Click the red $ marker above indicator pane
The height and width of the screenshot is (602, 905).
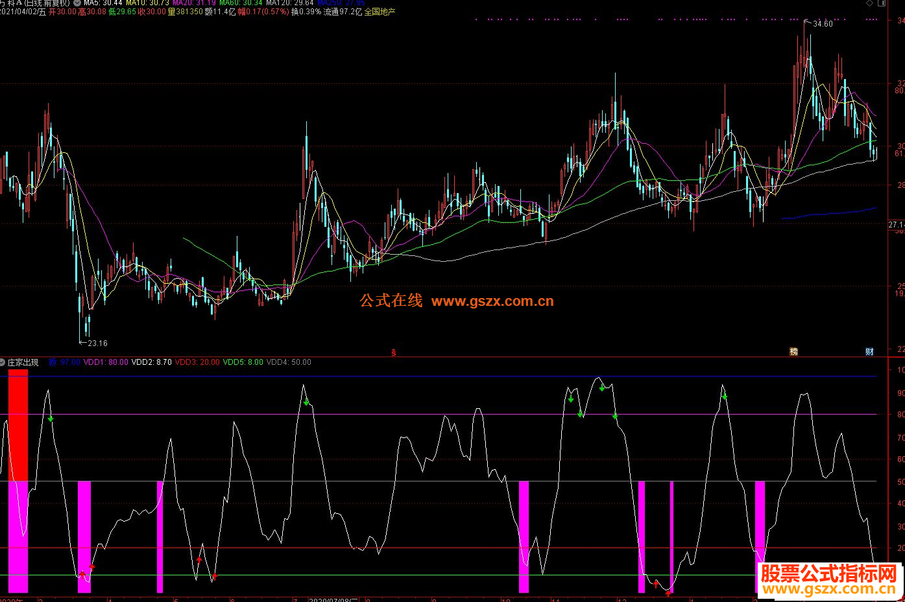click(393, 353)
